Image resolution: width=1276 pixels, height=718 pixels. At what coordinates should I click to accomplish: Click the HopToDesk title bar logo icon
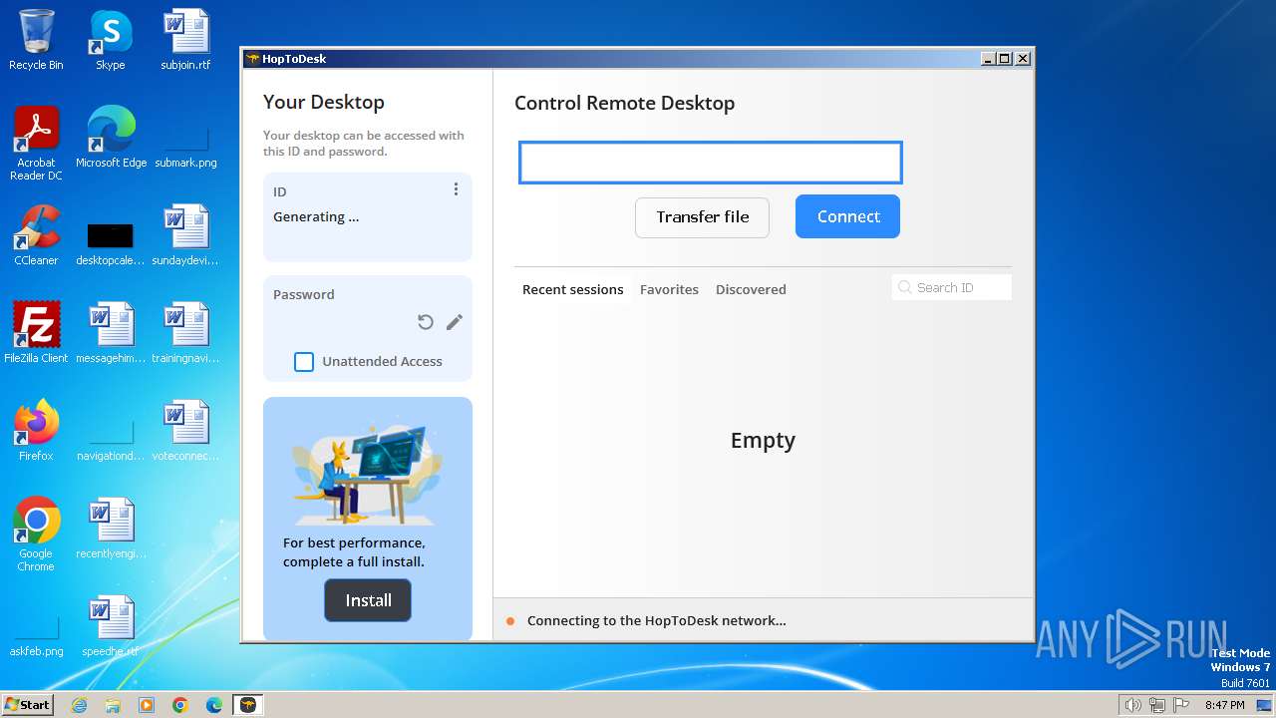tap(252, 59)
